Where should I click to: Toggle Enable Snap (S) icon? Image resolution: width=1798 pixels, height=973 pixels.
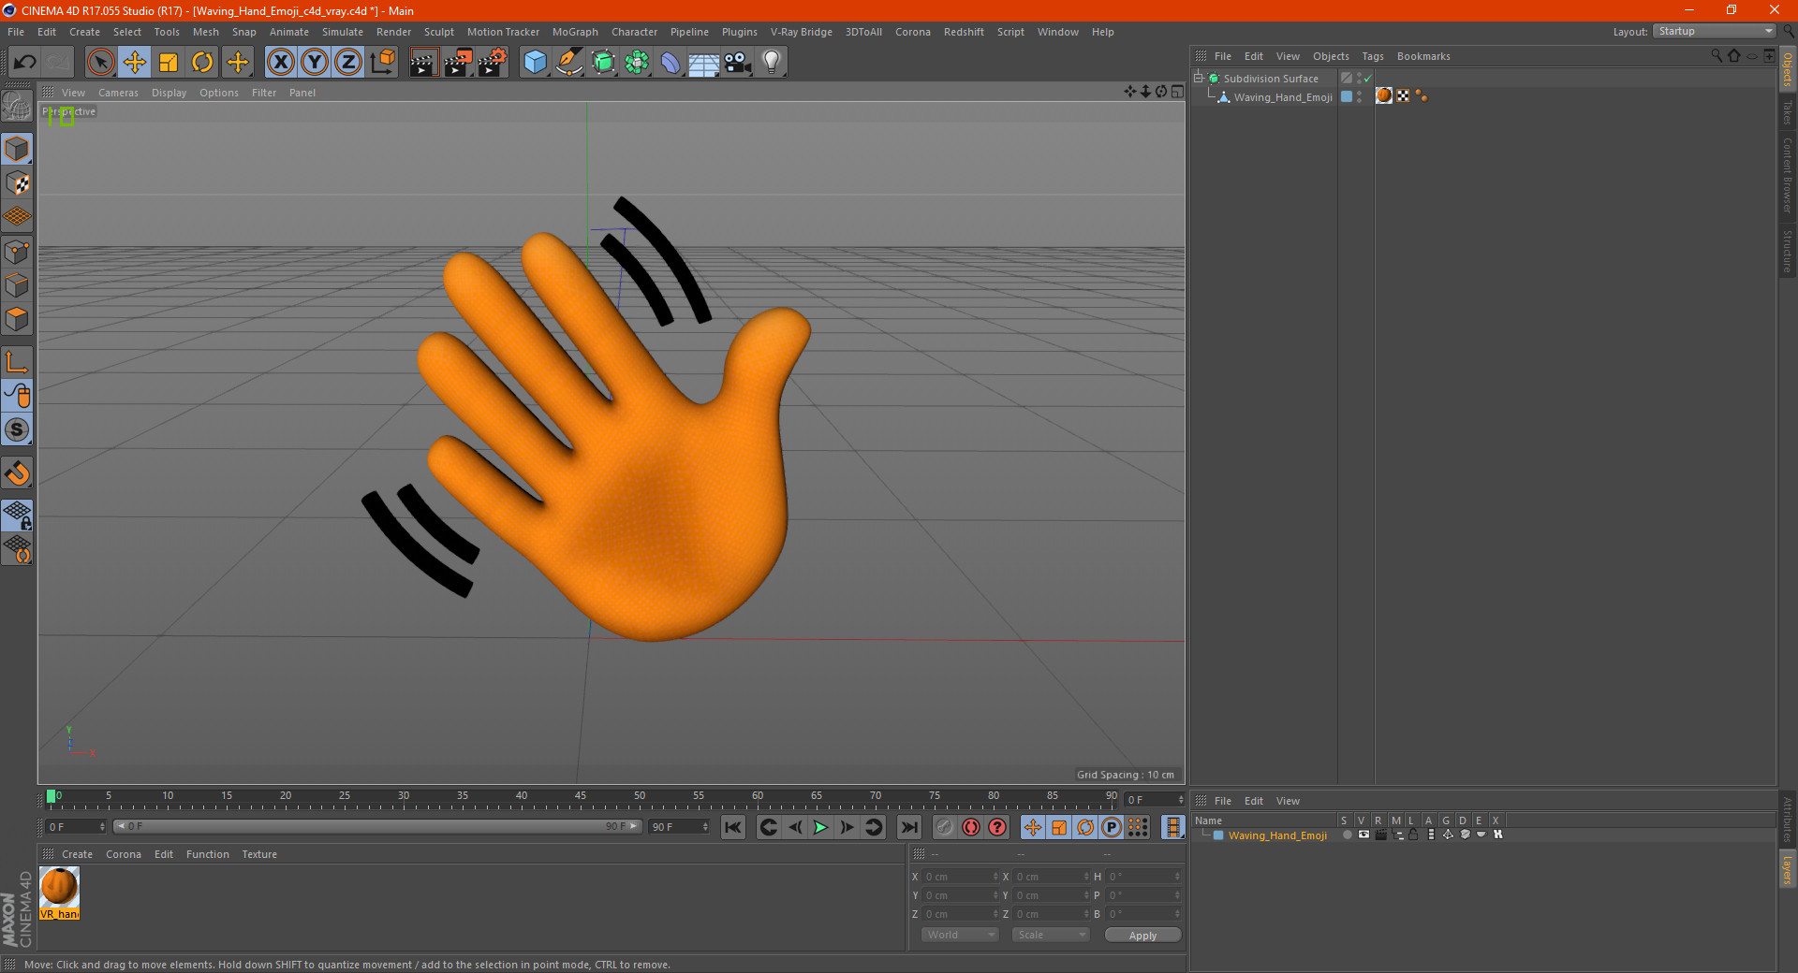17,430
